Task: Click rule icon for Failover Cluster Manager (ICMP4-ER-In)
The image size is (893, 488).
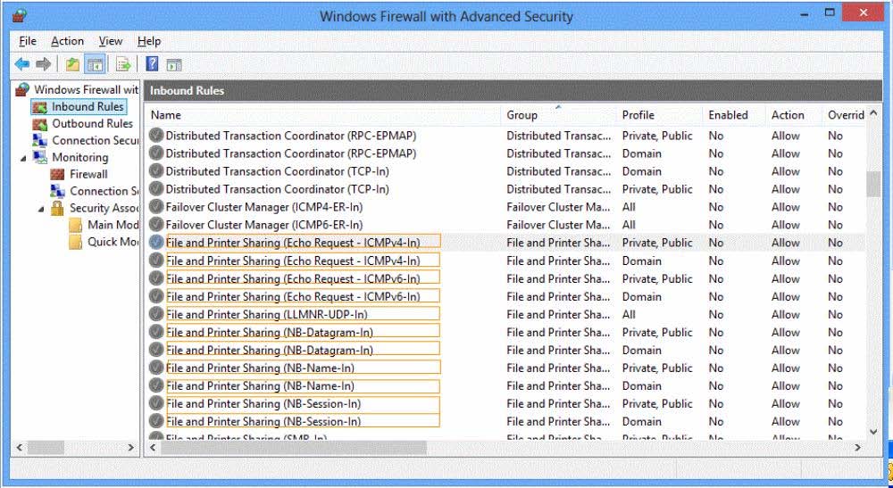Action: [x=156, y=206]
